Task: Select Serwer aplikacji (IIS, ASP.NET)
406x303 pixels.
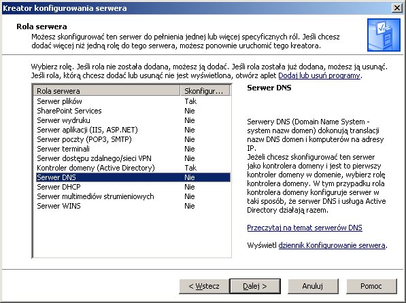Action: coord(132,130)
